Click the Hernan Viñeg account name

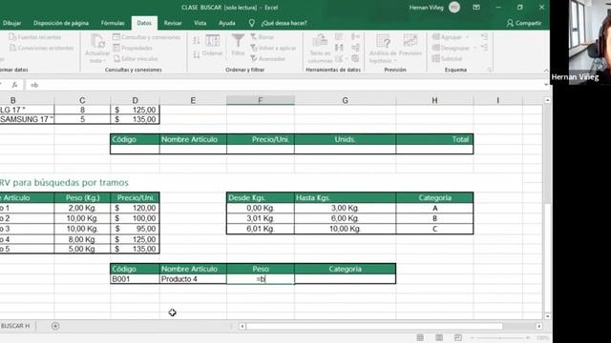(427, 8)
